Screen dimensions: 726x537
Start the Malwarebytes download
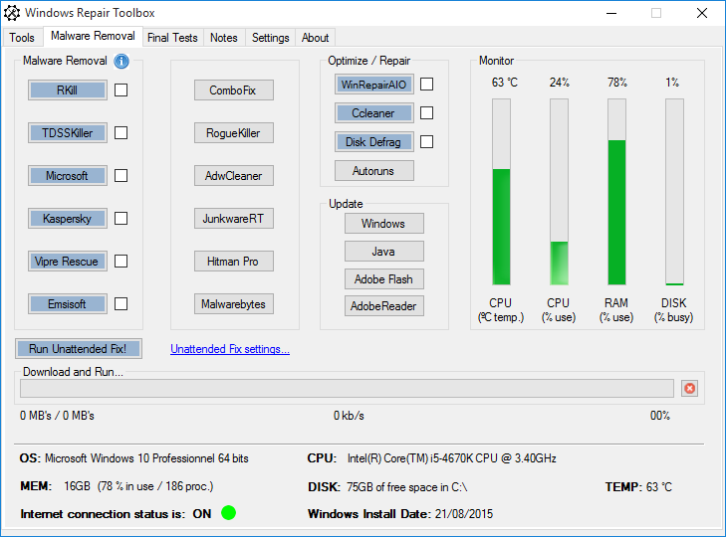pyautogui.click(x=233, y=304)
